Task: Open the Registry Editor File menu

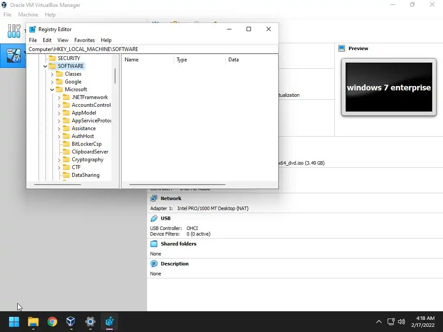Action: (x=33, y=40)
